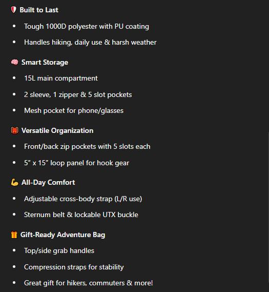Click the Front/back zip pockets line
Screen dimensions: 269x292
click(x=87, y=147)
